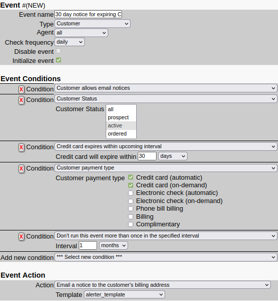Check the Complimentary payment type
This screenshot has height=301, width=278.
pyautogui.click(x=131, y=224)
